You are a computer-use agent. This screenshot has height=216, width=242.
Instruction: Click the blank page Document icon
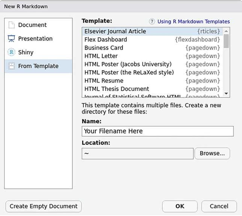pyautogui.click(x=11, y=25)
